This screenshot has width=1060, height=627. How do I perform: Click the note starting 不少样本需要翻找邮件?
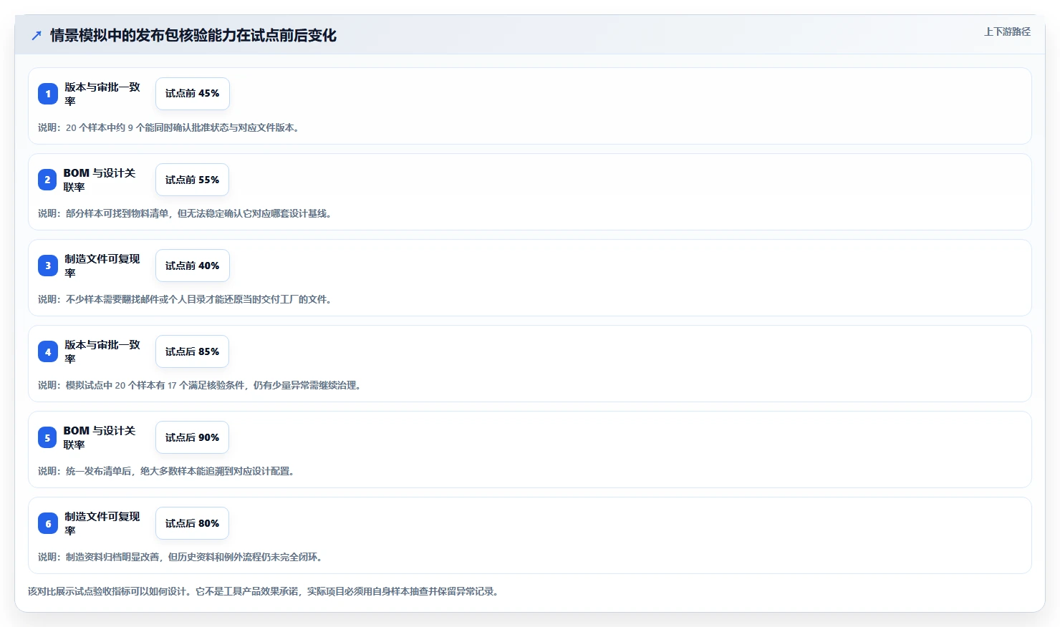(185, 299)
